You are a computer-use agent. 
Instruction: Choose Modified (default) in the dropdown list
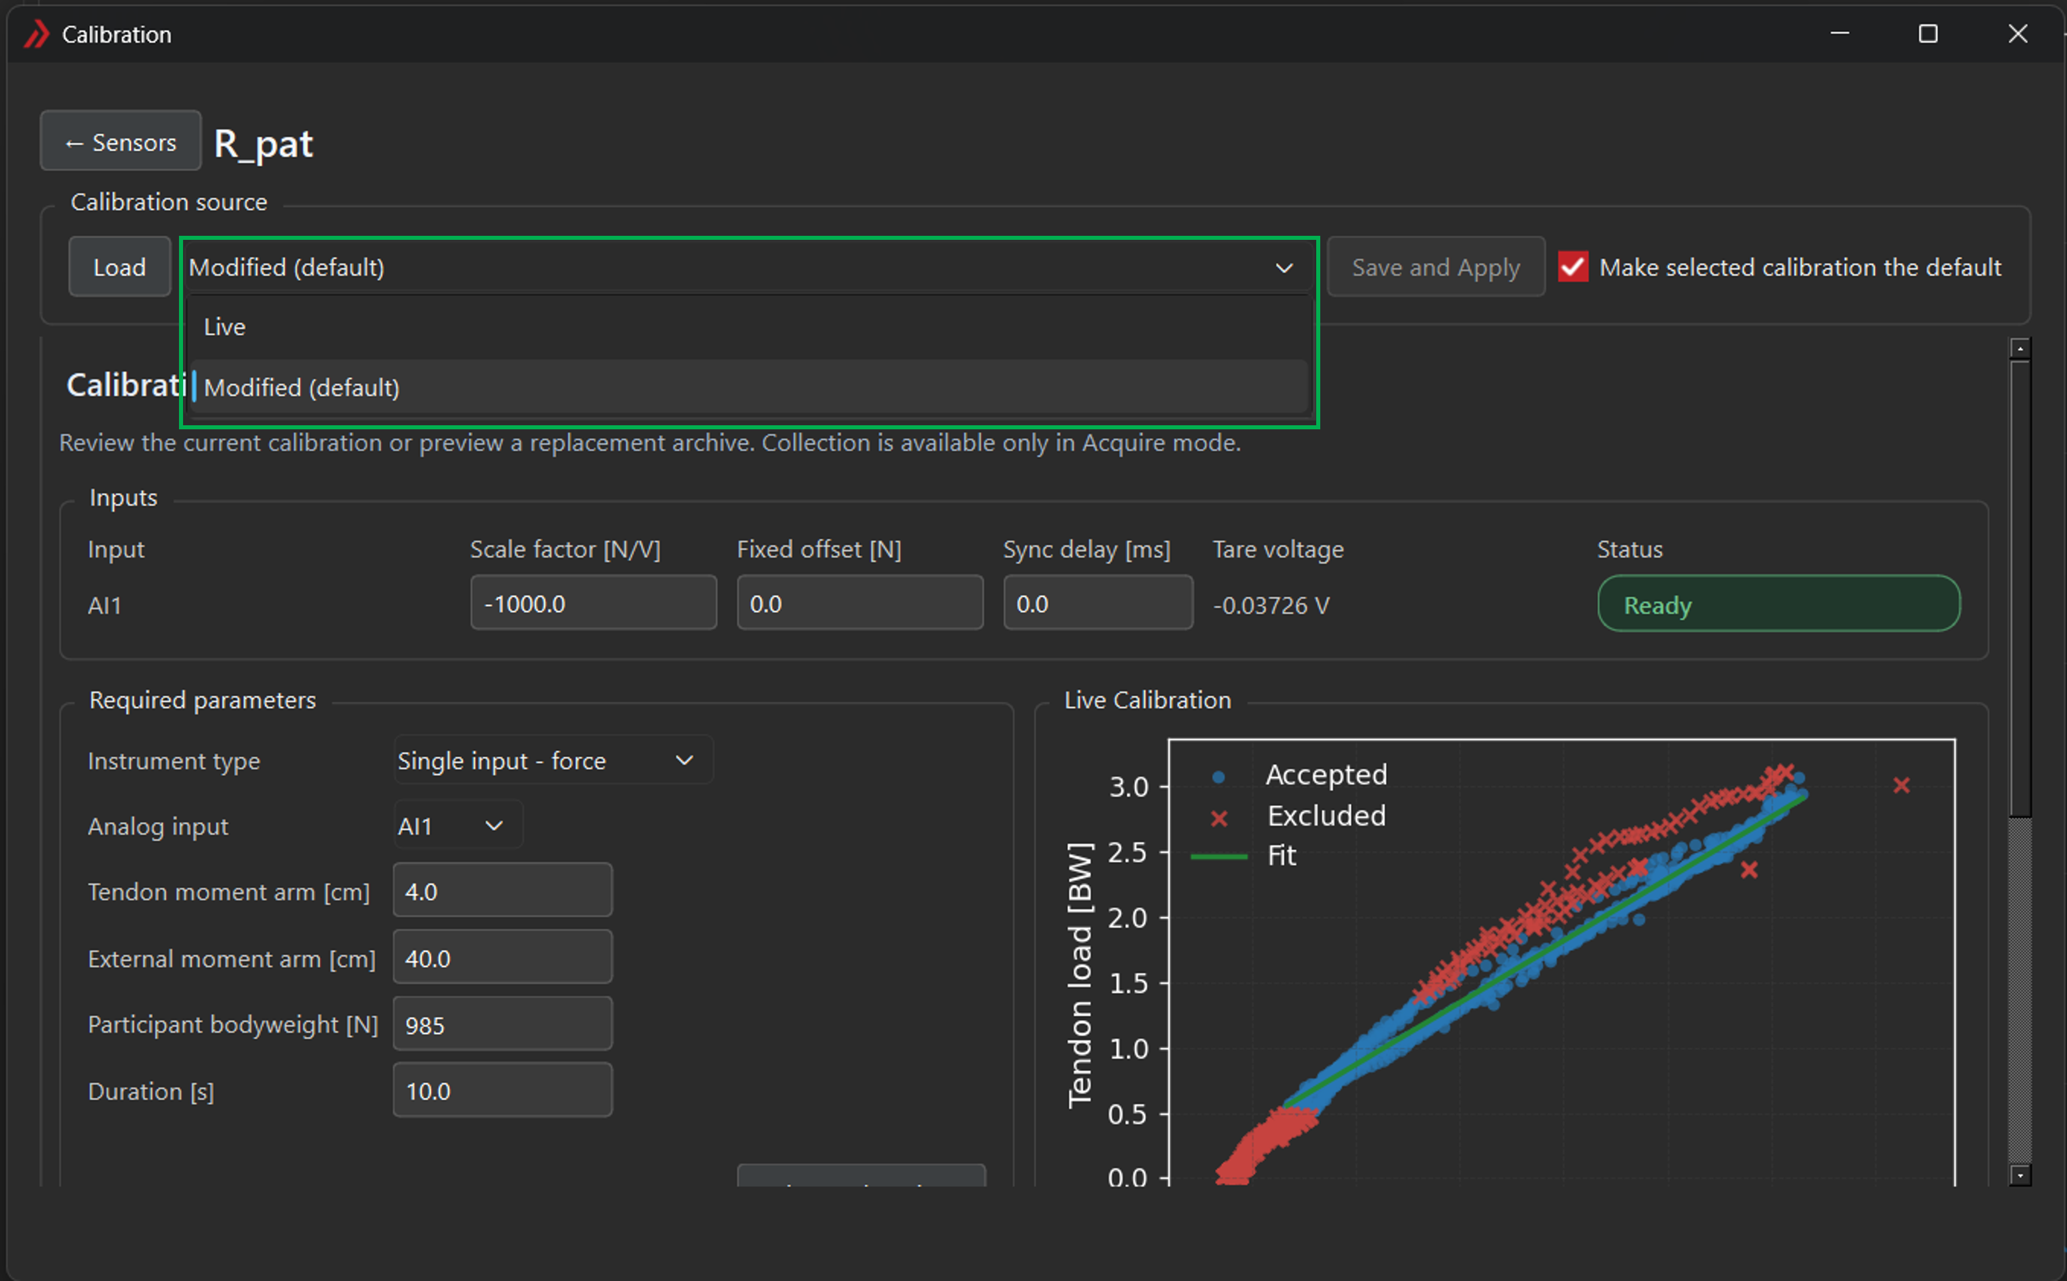coord(749,387)
